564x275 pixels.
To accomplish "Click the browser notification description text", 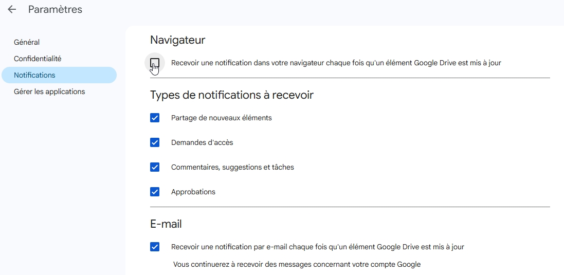I will tap(336, 63).
